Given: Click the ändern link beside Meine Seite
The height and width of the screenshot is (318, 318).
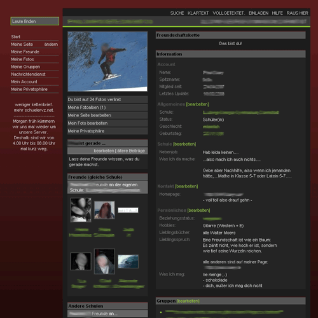Looking at the screenshot, I should coord(51,45).
